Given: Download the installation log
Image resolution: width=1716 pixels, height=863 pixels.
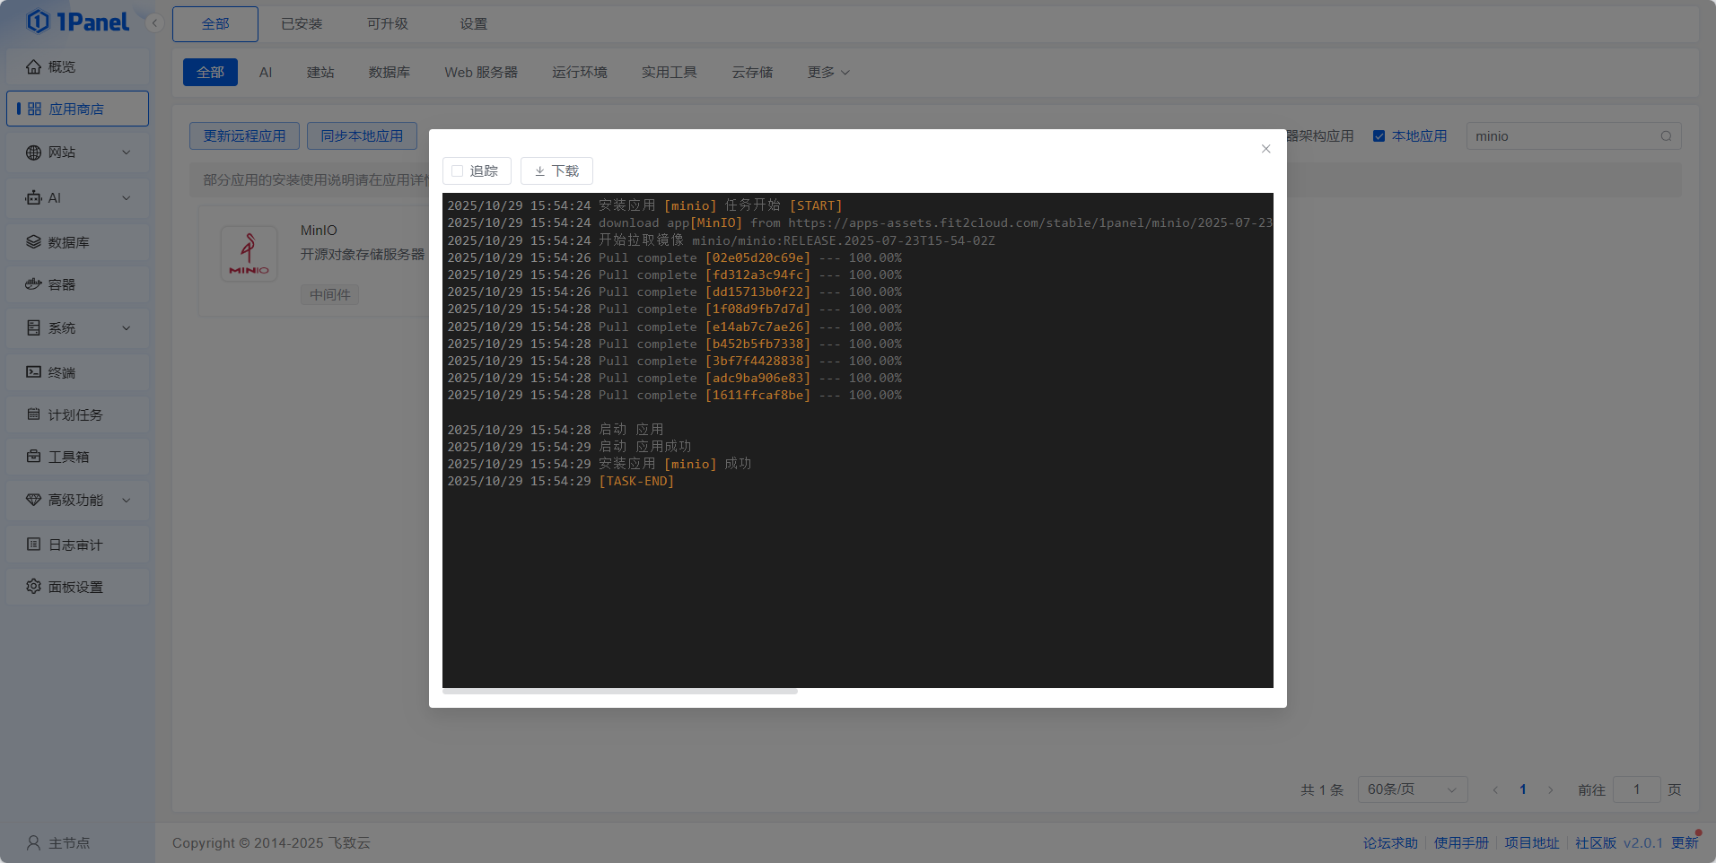Looking at the screenshot, I should (556, 170).
